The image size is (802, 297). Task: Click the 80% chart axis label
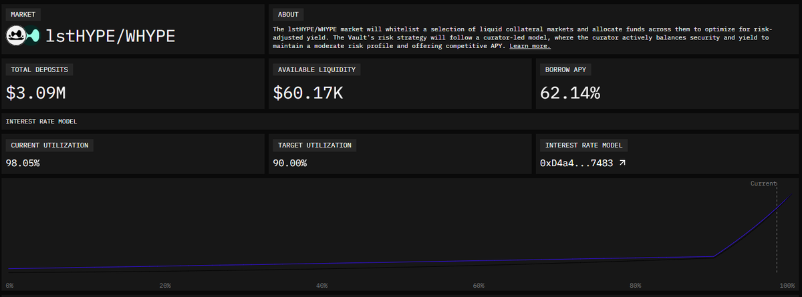[x=634, y=286]
